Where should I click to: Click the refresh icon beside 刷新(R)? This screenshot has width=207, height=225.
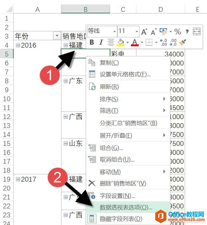[92, 86]
